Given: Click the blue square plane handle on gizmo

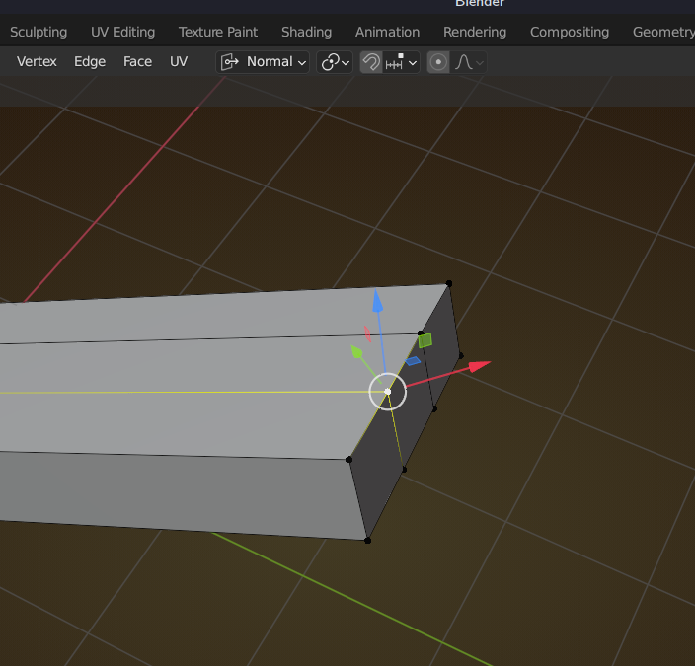Looking at the screenshot, I should coord(413,361).
